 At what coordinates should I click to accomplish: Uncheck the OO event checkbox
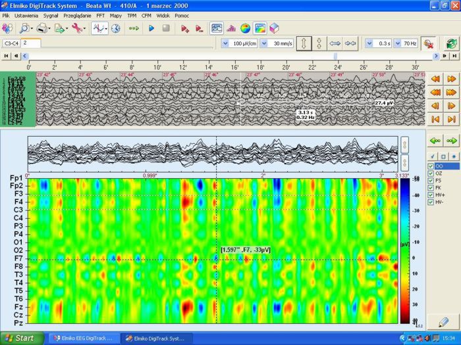tap(431, 166)
